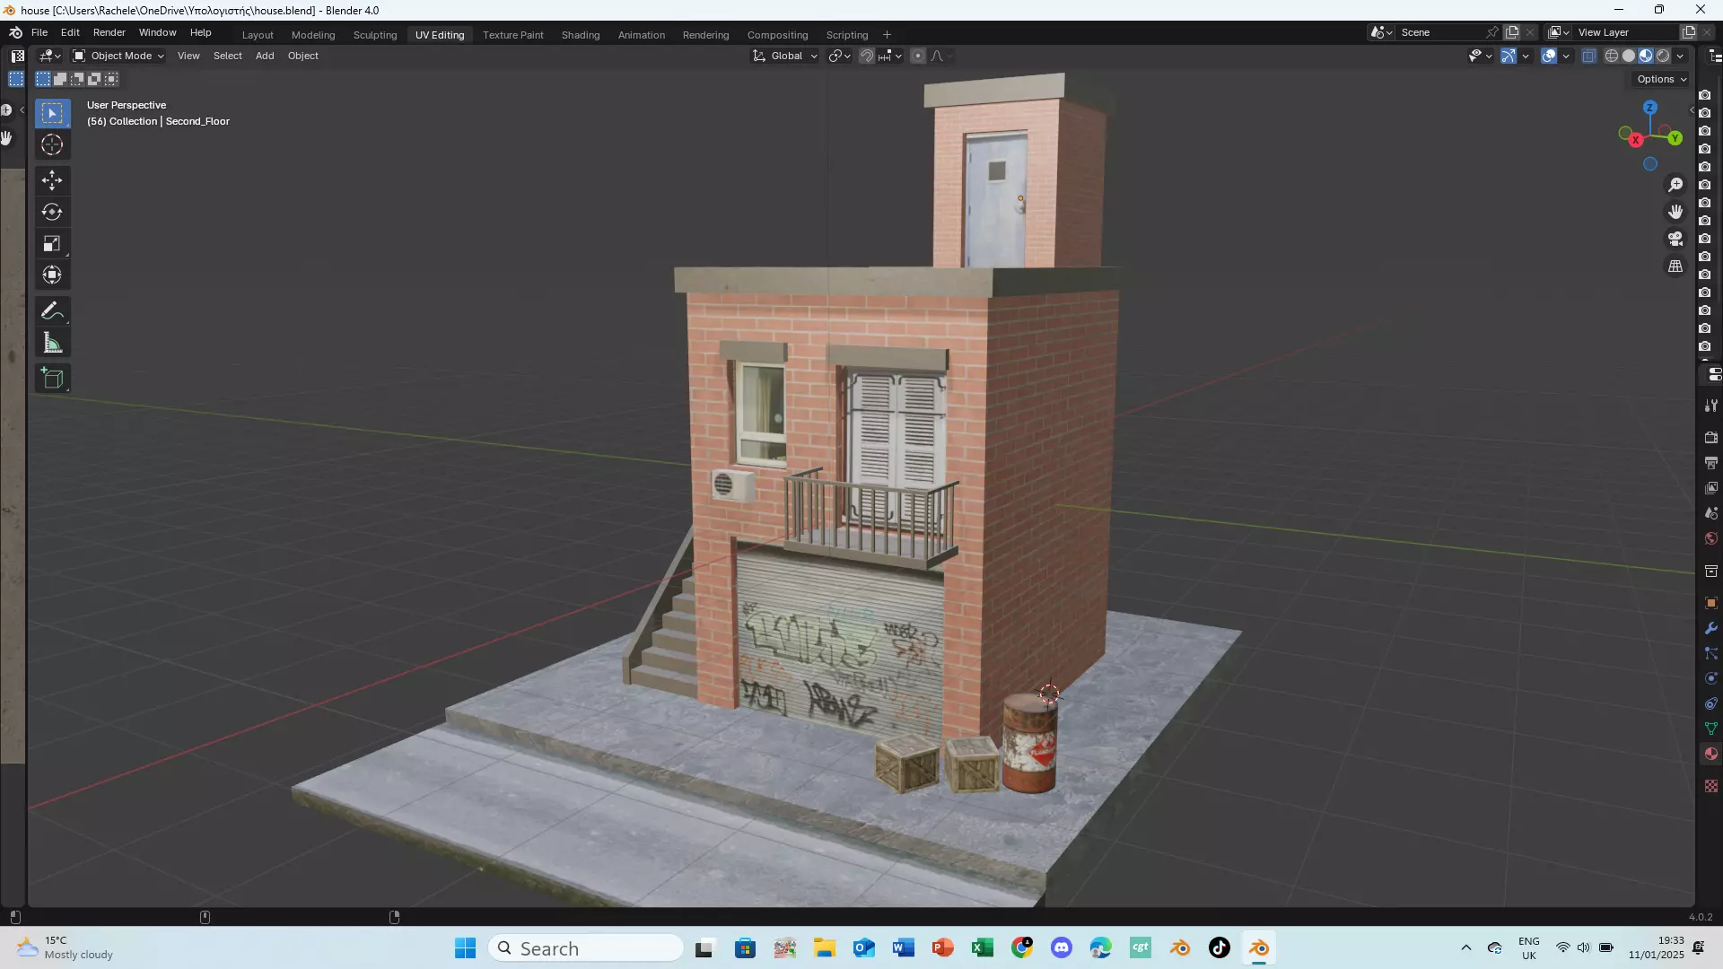The width and height of the screenshot is (1723, 969).
Task: Select the Select Box tool
Action: [x=52, y=113]
